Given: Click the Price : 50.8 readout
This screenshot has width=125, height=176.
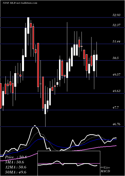Looking at the screenshot, I should (16, 157).
